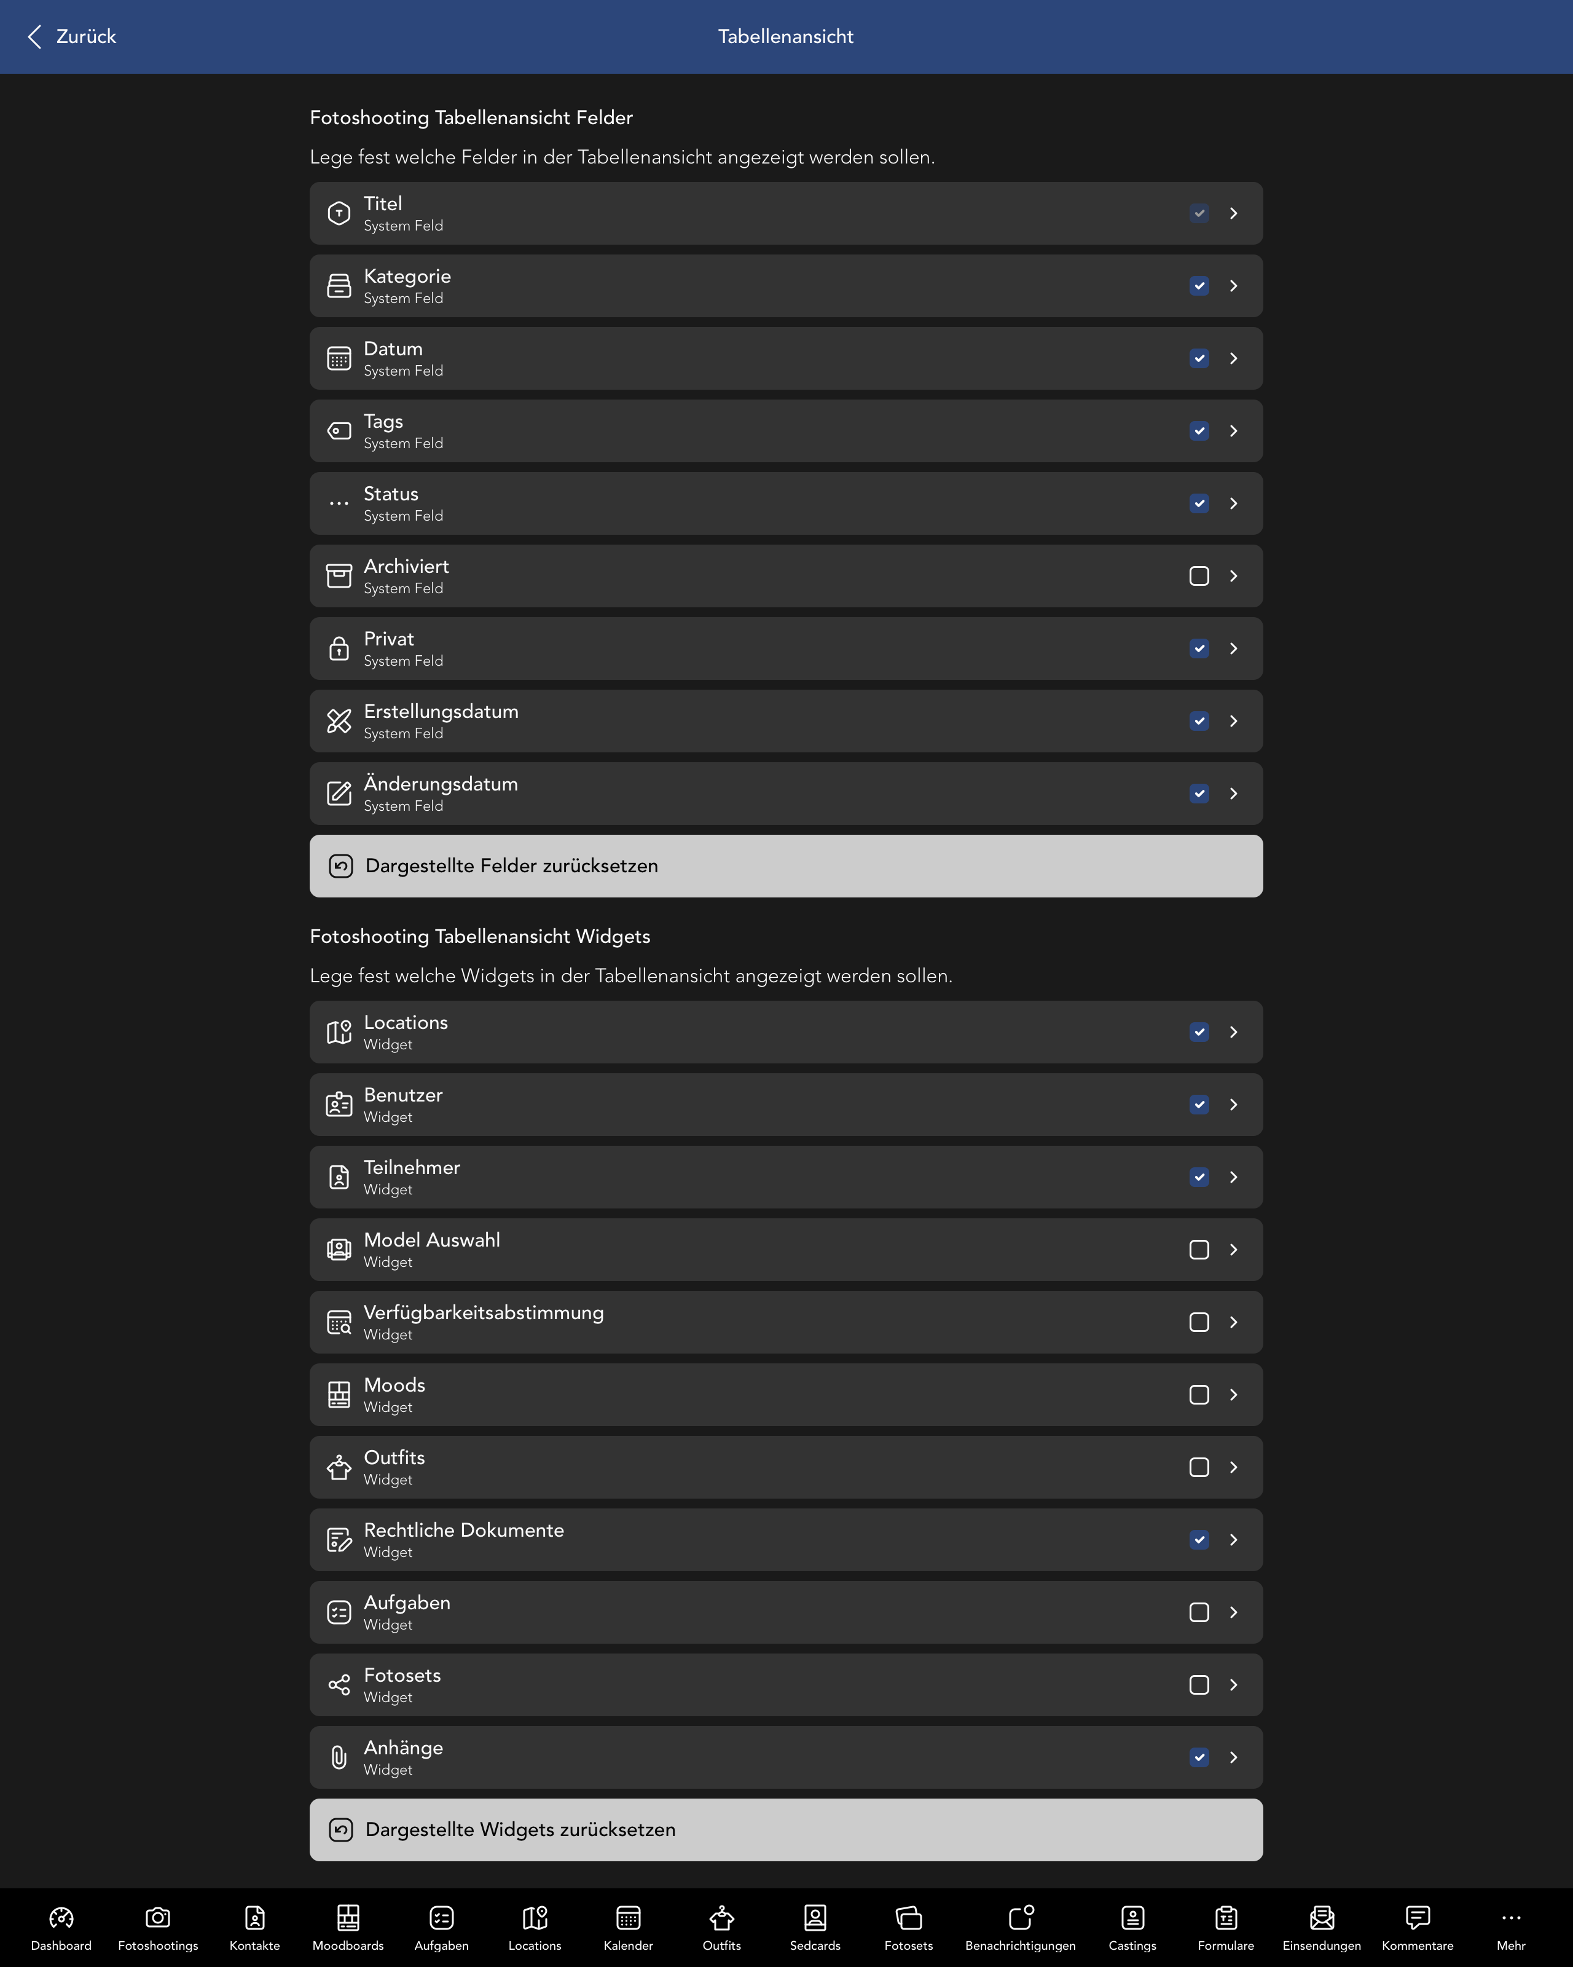Open the Dashboard tab icon
Image resolution: width=1573 pixels, height=1967 pixels.
coord(61,1918)
